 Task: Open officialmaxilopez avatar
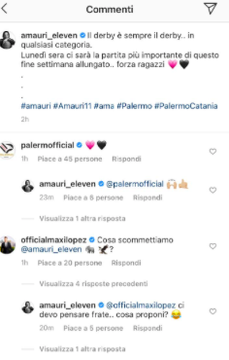pyautogui.click(x=7, y=245)
